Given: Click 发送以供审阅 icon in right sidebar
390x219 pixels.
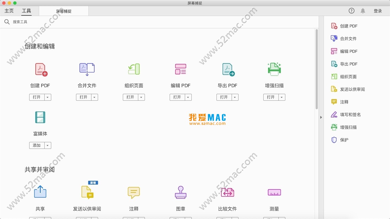Looking at the screenshot, I should 334,89.
